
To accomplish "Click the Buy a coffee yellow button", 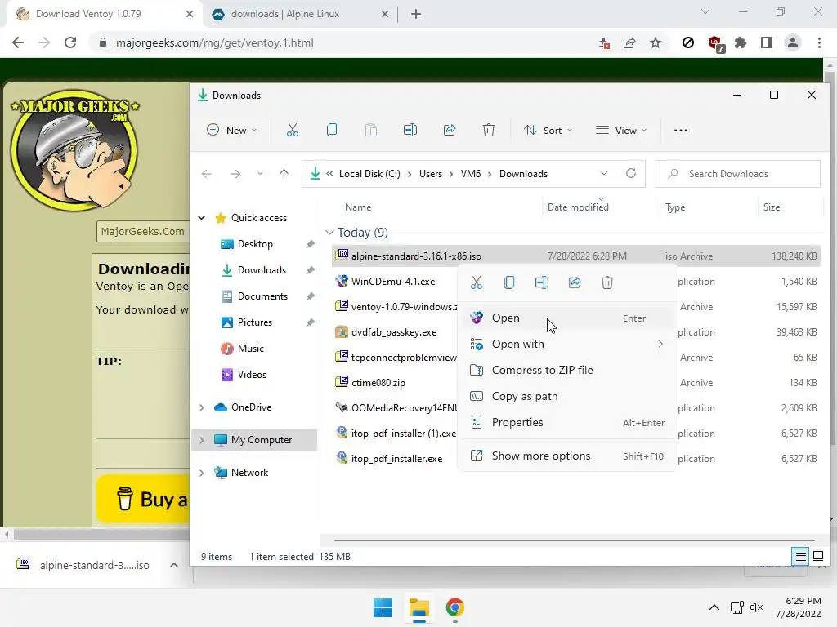I will pos(143,499).
